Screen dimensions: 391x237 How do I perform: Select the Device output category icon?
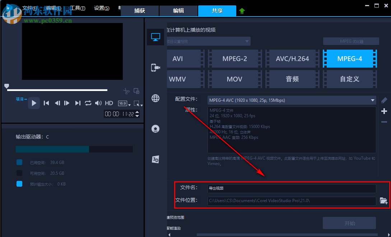pos(155,68)
